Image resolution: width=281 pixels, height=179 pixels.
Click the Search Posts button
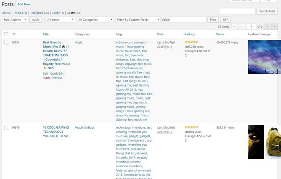coord(267,11)
